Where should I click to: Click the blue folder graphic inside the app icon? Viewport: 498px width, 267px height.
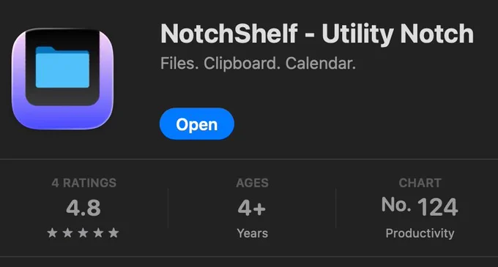(62, 67)
